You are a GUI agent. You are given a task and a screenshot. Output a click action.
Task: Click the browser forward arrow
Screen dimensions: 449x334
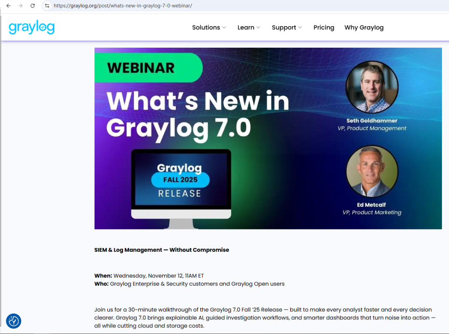[x=20, y=6]
